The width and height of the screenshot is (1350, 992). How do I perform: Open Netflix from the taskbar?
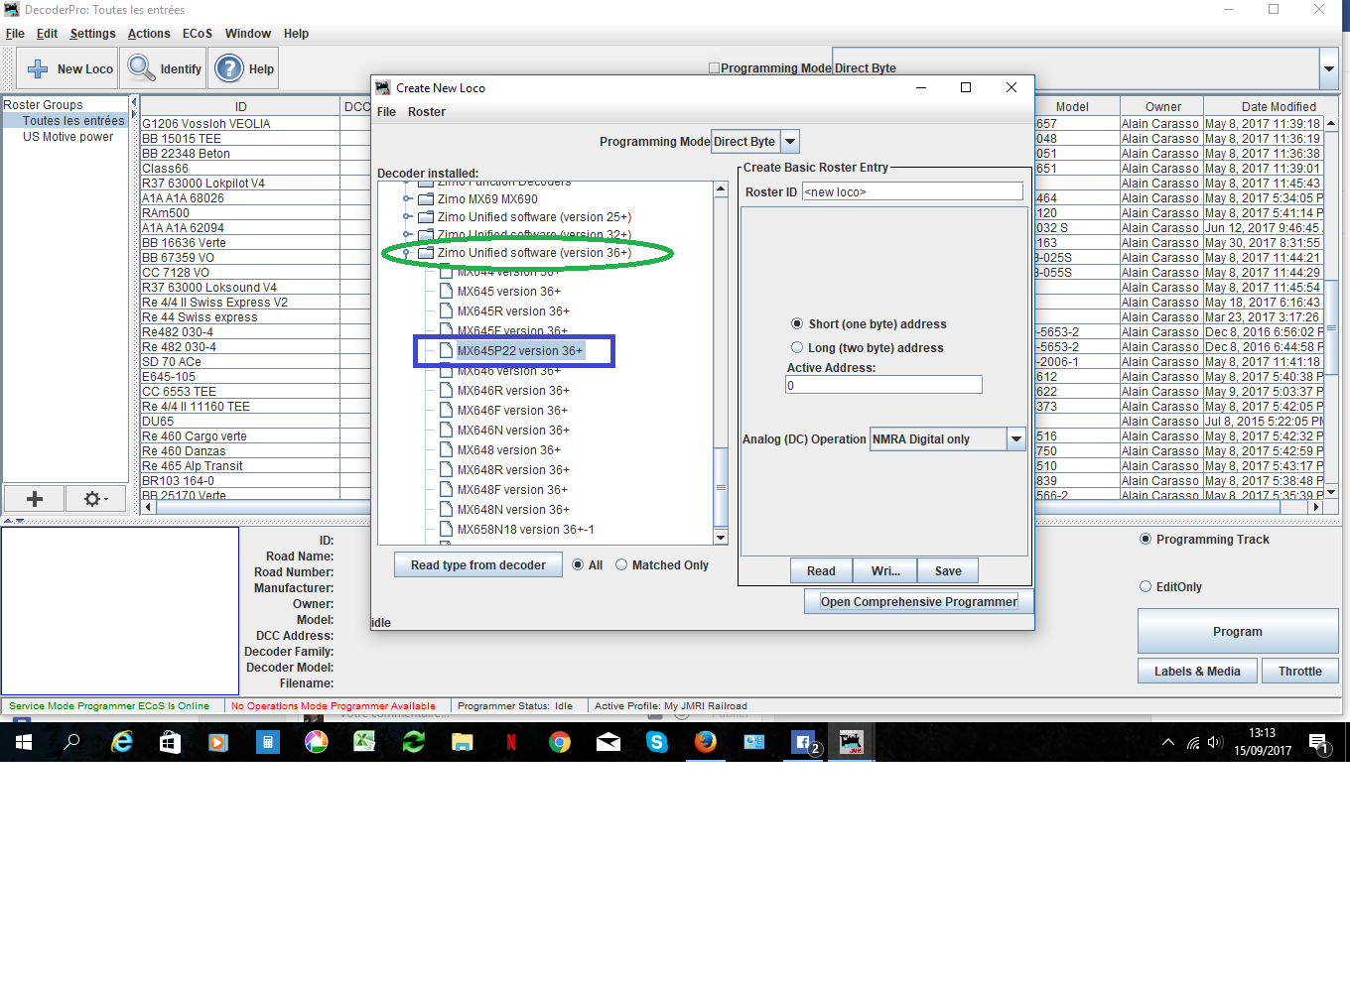[510, 742]
